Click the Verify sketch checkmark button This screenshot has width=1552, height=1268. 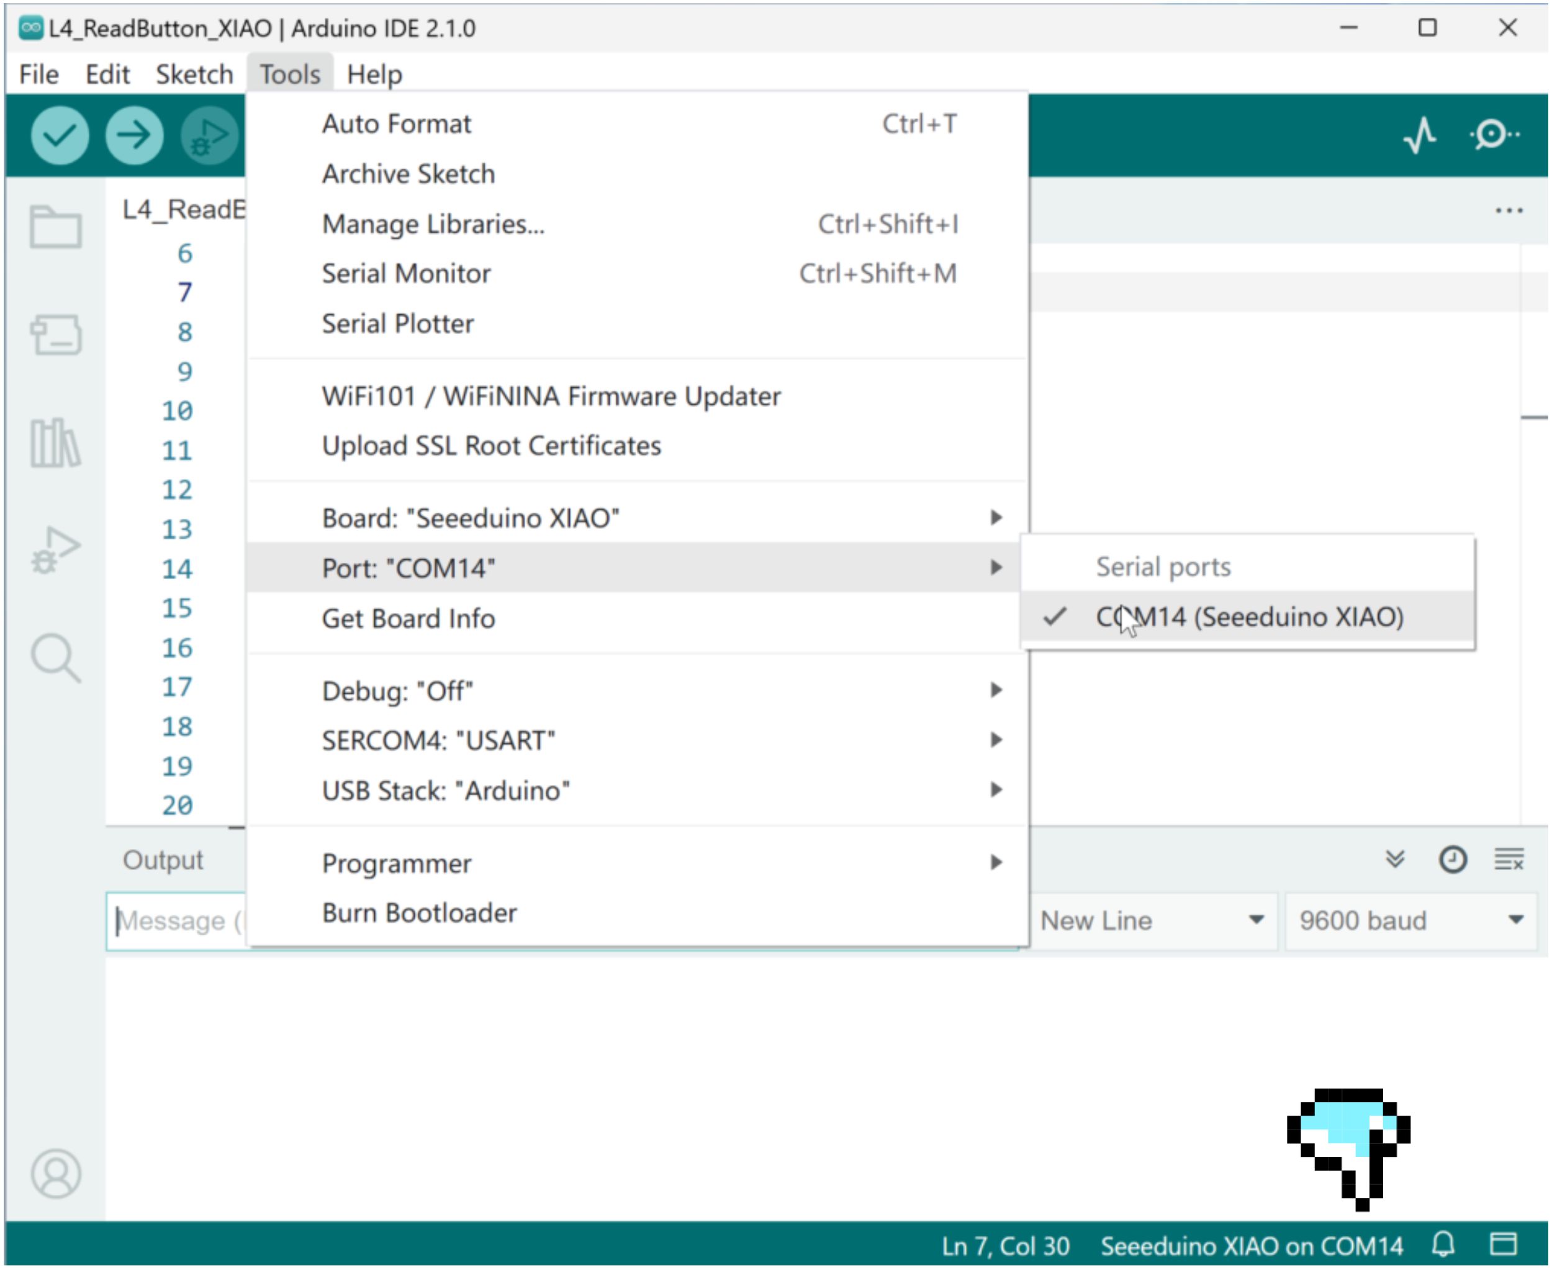pyautogui.click(x=60, y=135)
